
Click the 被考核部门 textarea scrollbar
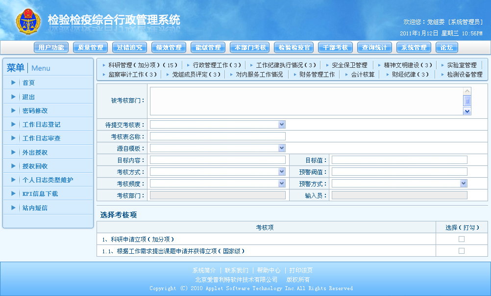point(466,101)
